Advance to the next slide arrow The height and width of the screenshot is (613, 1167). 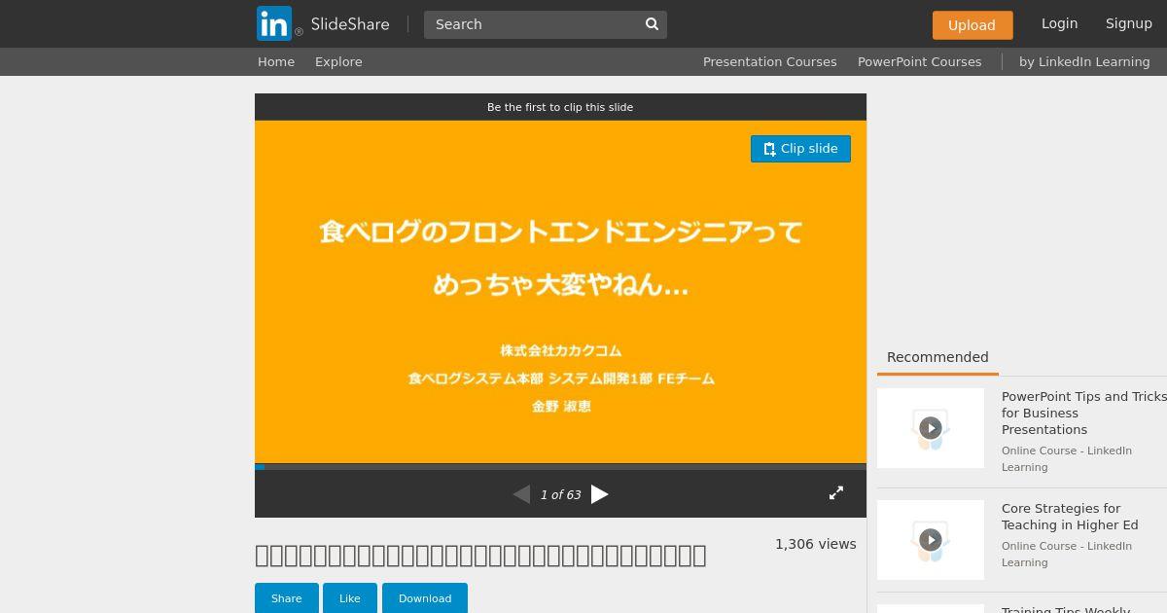(600, 494)
